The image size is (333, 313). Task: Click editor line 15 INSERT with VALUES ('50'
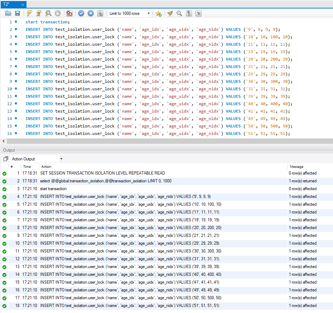tap(159, 126)
